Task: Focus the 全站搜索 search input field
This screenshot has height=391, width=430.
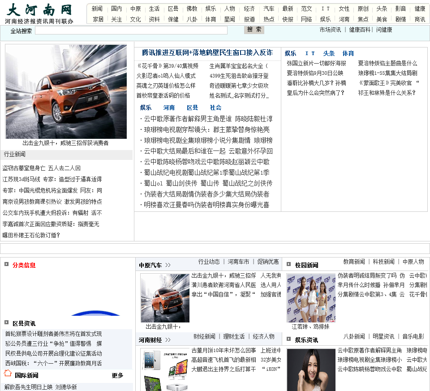Action: click(x=131, y=30)
